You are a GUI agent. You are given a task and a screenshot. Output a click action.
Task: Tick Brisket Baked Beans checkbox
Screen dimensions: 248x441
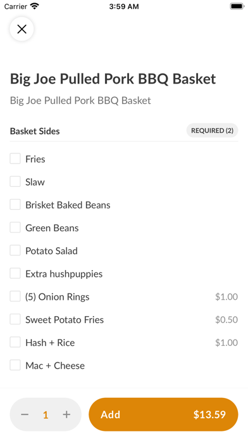[15, 205]
